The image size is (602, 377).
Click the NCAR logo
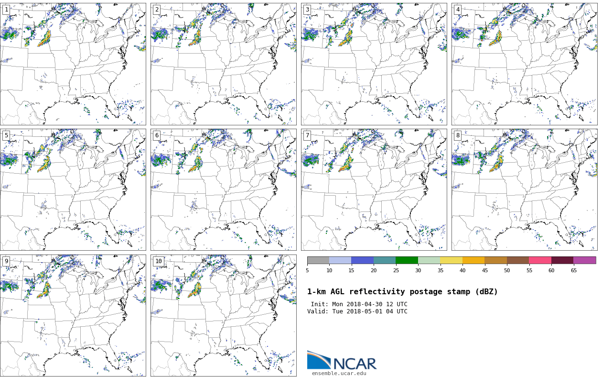[342, 361]
